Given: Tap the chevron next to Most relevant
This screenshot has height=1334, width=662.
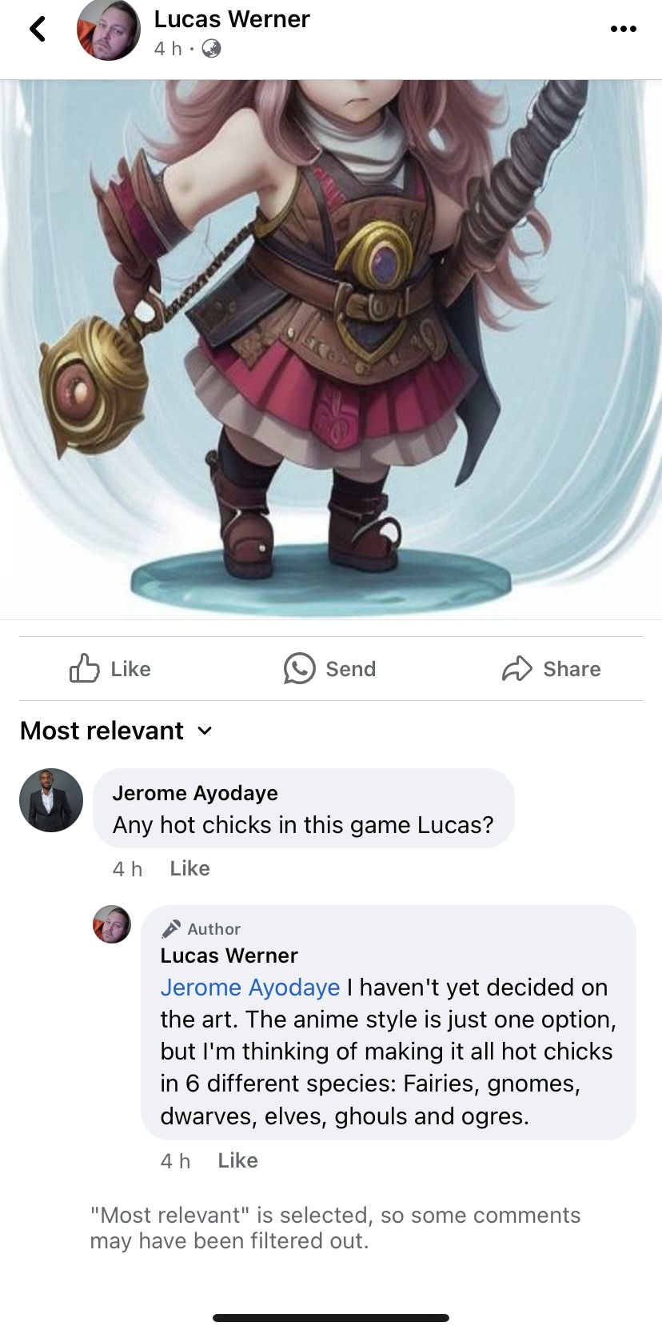Looking at the screenshot, I should coord(205,731).
